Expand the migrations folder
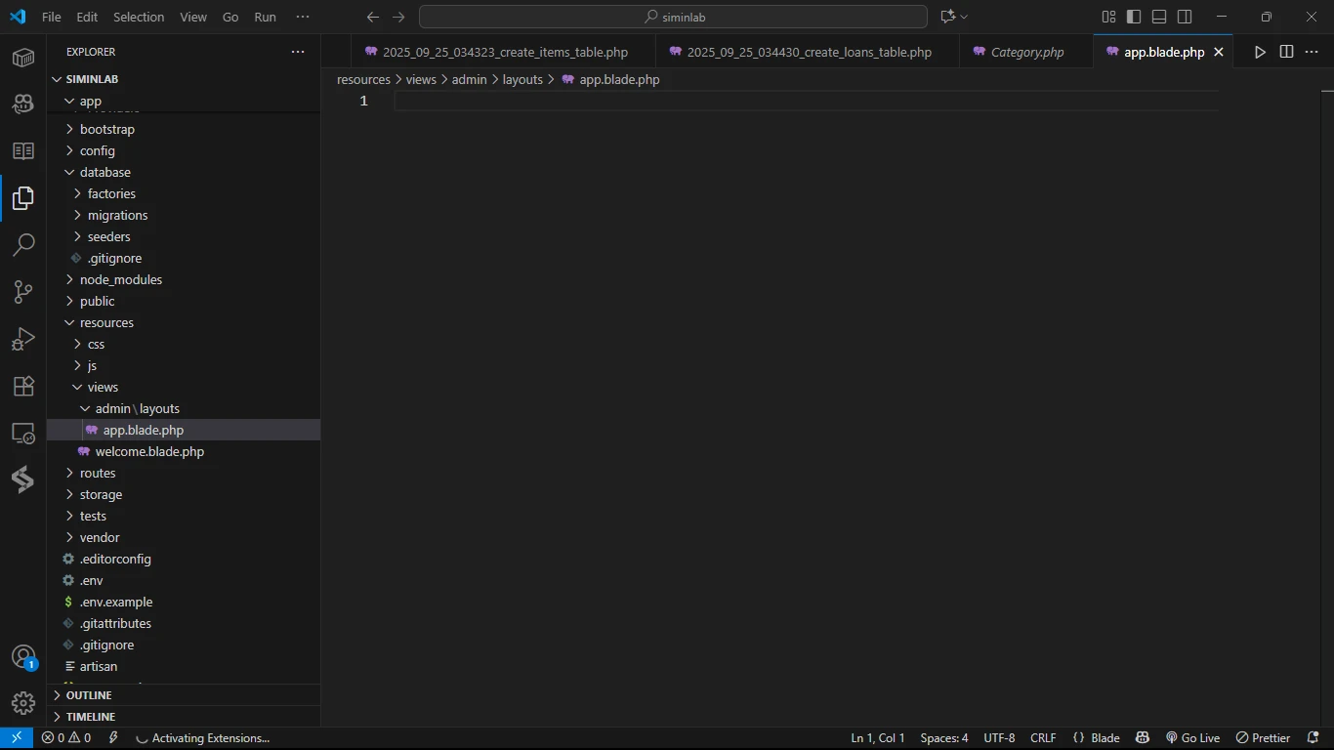1334x750 pixels. [117, 215]
